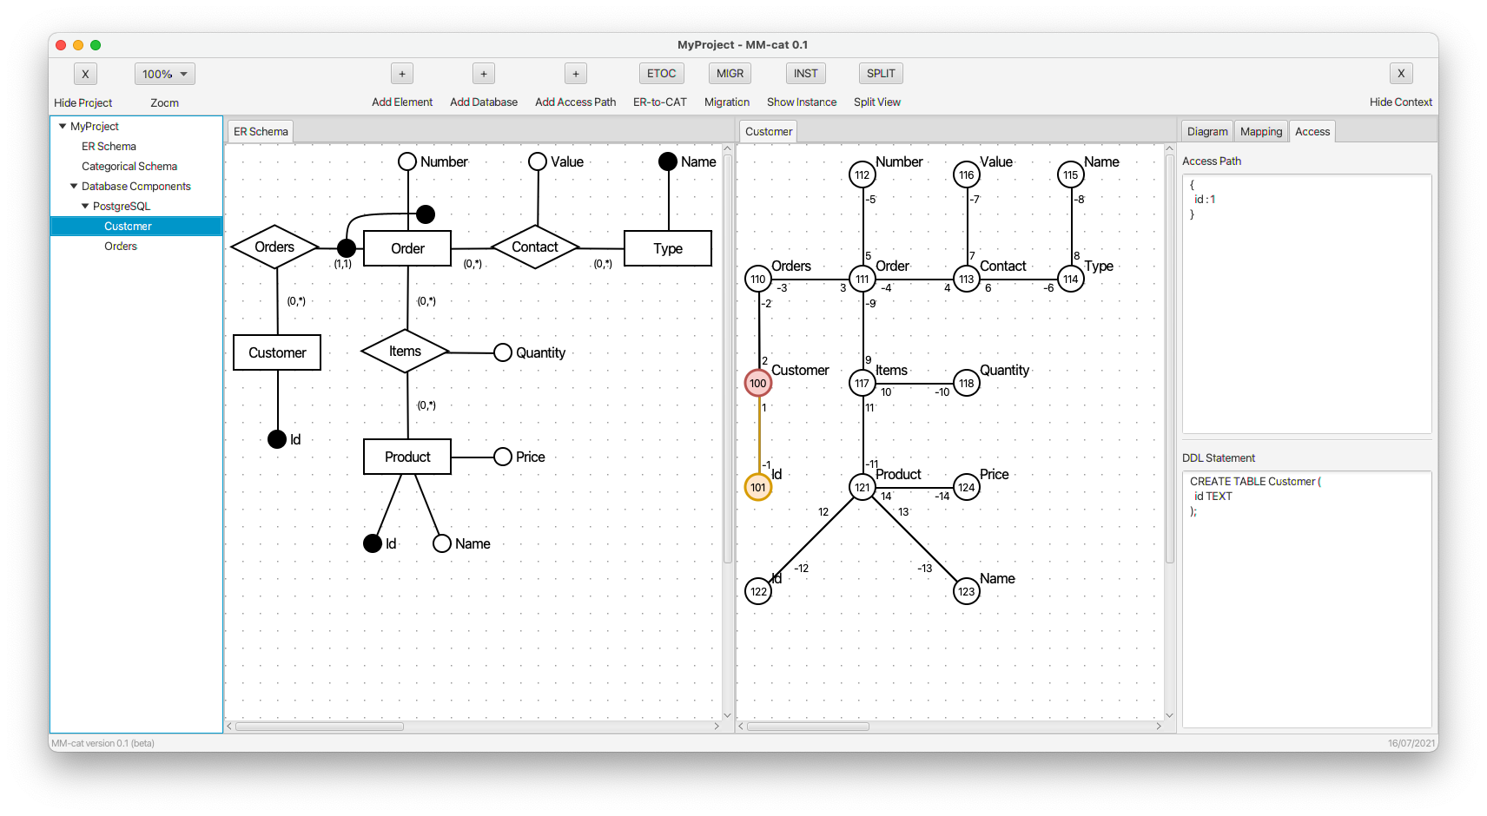1487x816 pixels.
Task: Click the Customer diagram scroll down arrow
Action: point(1169,715)
